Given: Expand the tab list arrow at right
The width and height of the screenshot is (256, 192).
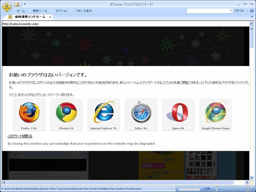Looking at the screenshot, I should point(252,17).
